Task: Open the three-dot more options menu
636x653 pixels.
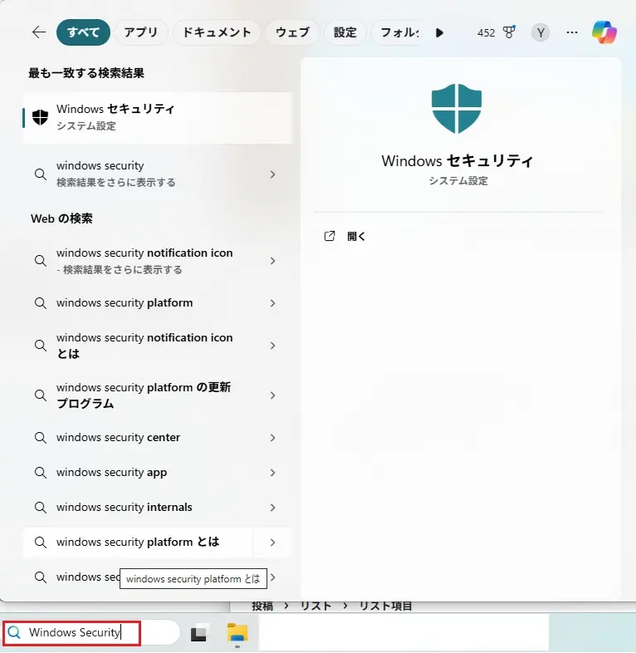Action: coord(572,32)
